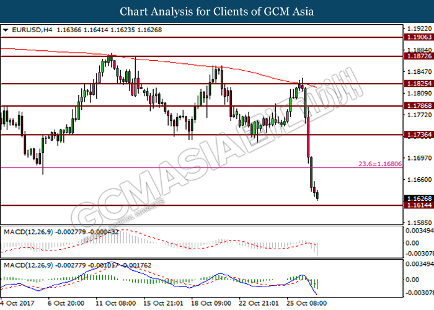
Task: Click the 1.16144 support price label
Action: point(419,205)
